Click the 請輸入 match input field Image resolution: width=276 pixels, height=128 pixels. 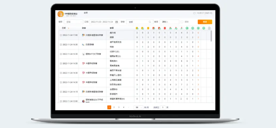pos(169,22)
